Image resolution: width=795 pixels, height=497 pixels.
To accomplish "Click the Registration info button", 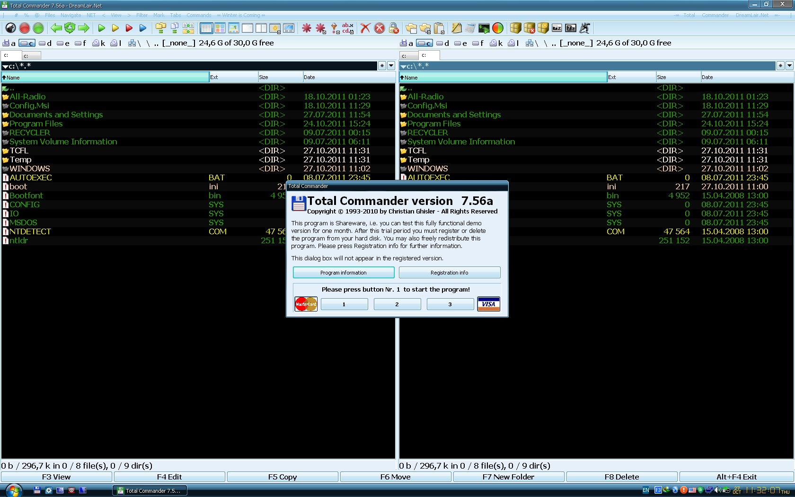I will [449, 272].
